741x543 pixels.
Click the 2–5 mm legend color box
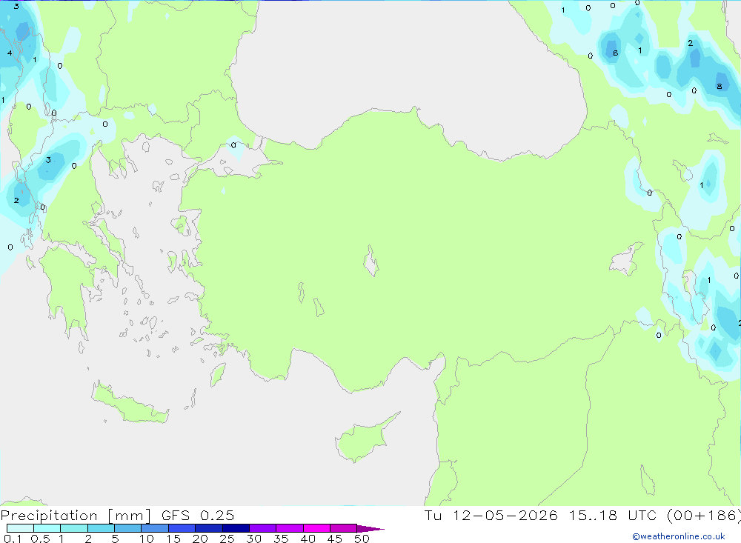(x=101, y=528)
